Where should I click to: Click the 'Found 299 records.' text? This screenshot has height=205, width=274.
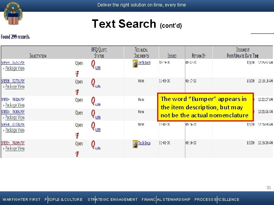(16, 37)
